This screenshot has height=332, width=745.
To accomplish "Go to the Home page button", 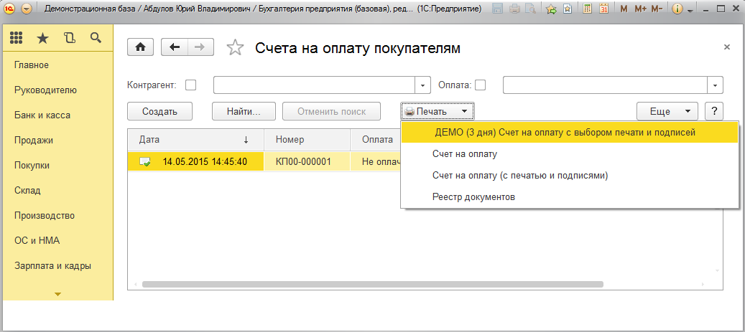I will click(x=140, y=47).
